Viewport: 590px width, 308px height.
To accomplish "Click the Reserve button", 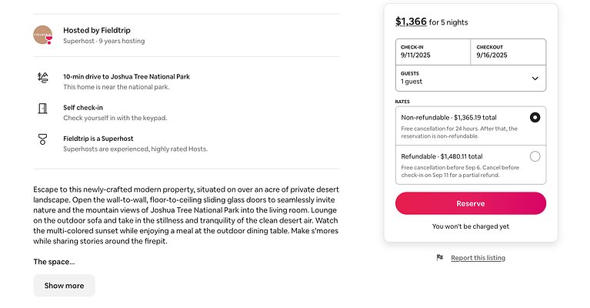I will coord(470,203).
